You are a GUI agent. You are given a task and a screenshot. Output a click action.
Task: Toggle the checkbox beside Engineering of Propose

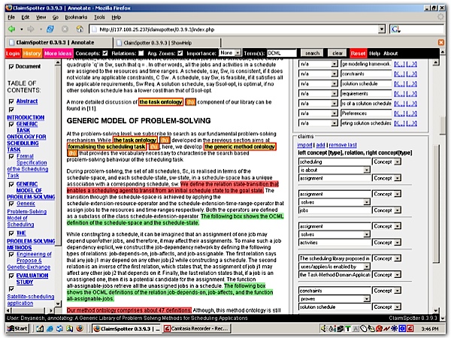click(x=11, y=255)
